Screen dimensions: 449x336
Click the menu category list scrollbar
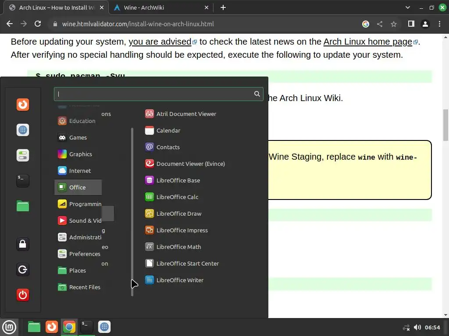point(132,212)
